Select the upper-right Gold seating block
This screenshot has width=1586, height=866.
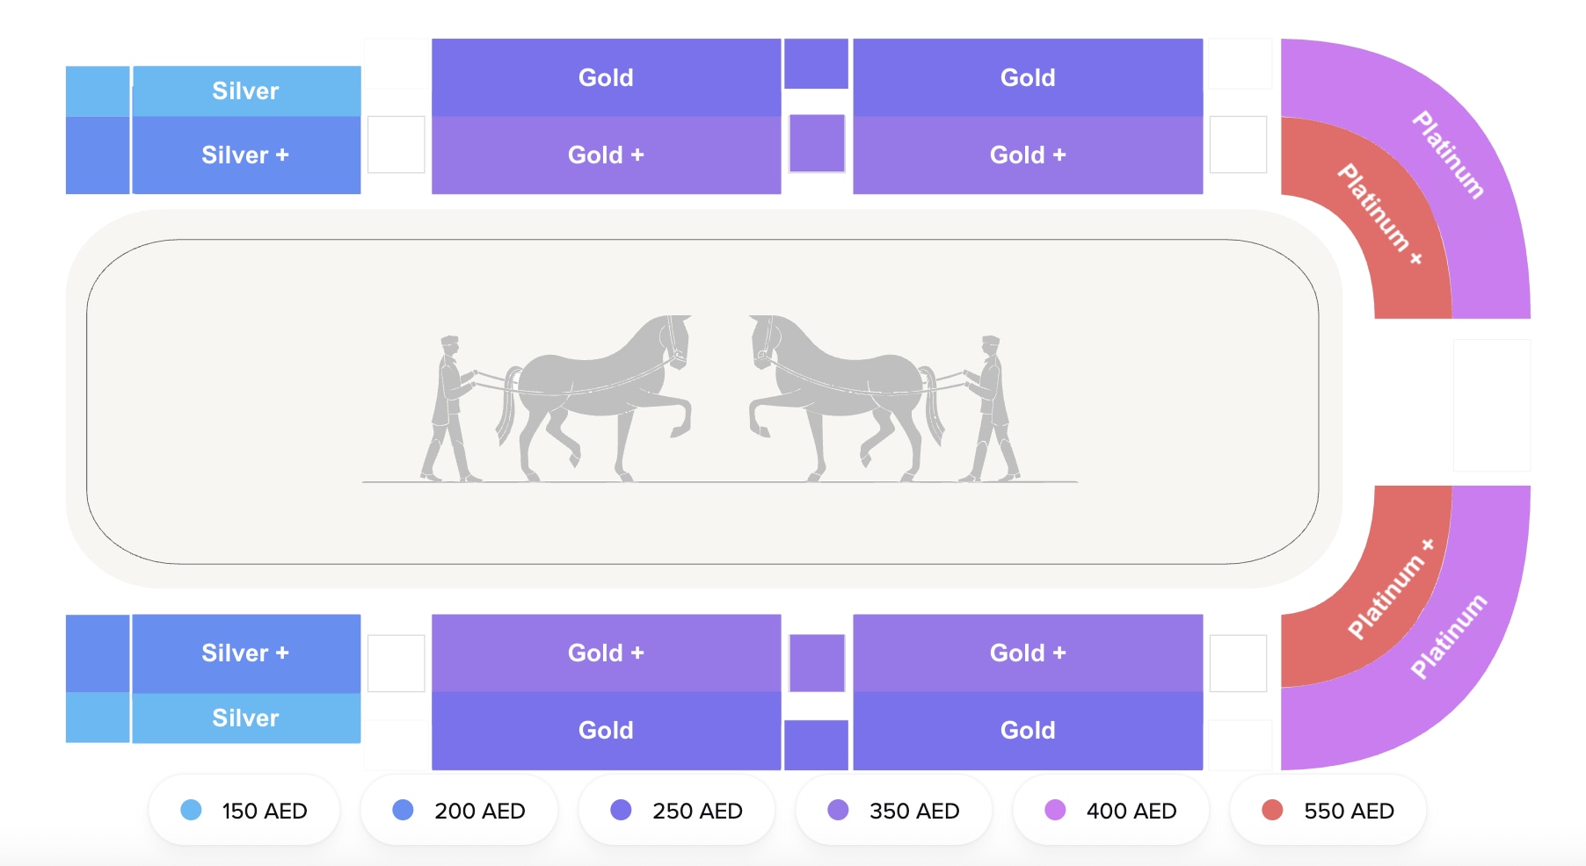click(x=1027, y=77)
